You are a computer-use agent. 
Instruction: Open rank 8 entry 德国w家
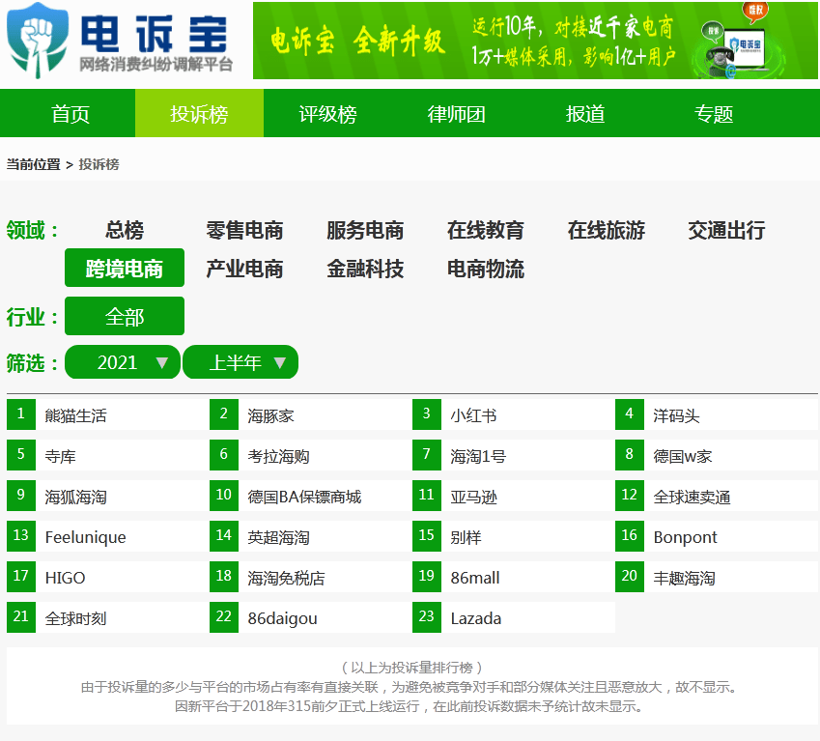[x=717, y=455]
